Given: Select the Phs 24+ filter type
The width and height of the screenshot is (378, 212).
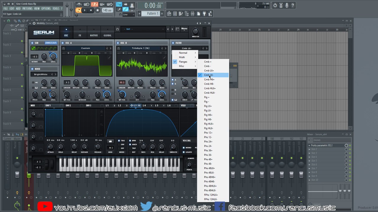Looking at the screenshot, I should 213,142.
